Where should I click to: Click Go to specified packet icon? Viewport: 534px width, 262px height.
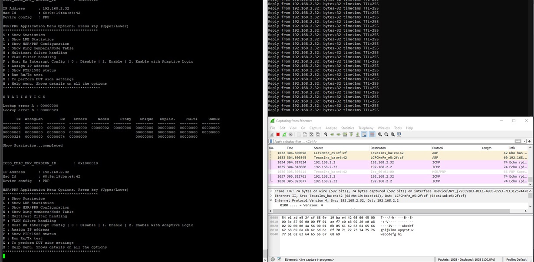click(x=345, y=135)
